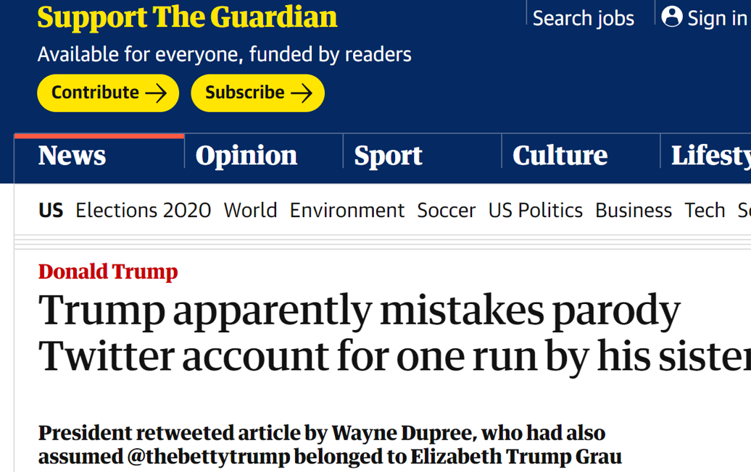This screenshot has height=472, width=751.
Task: Open the Tech subsection link
Action: [x=705, y=211]
